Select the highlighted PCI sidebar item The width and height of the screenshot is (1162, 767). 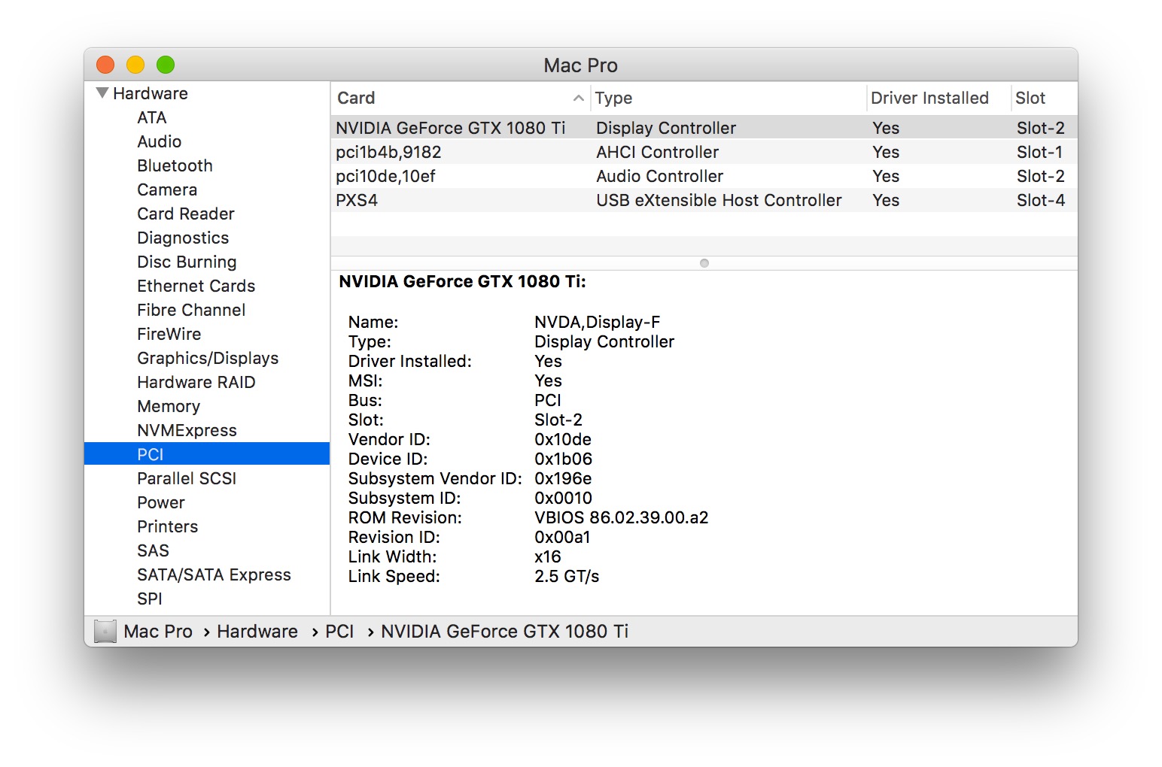(x=207, y=453)
